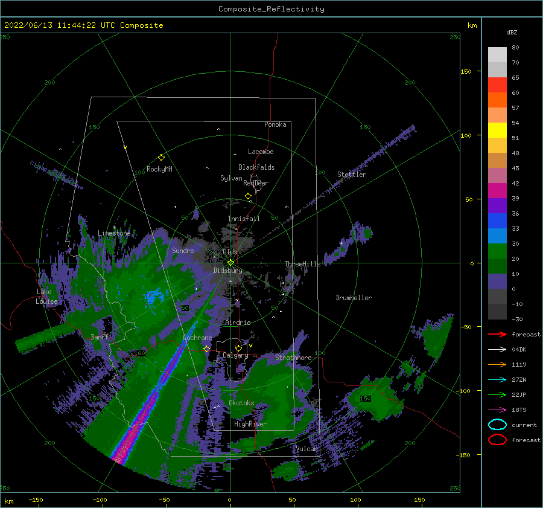Click the red forecast ellipse icon
This screenshot has height=508, width=543.
[x=497, y=440]
